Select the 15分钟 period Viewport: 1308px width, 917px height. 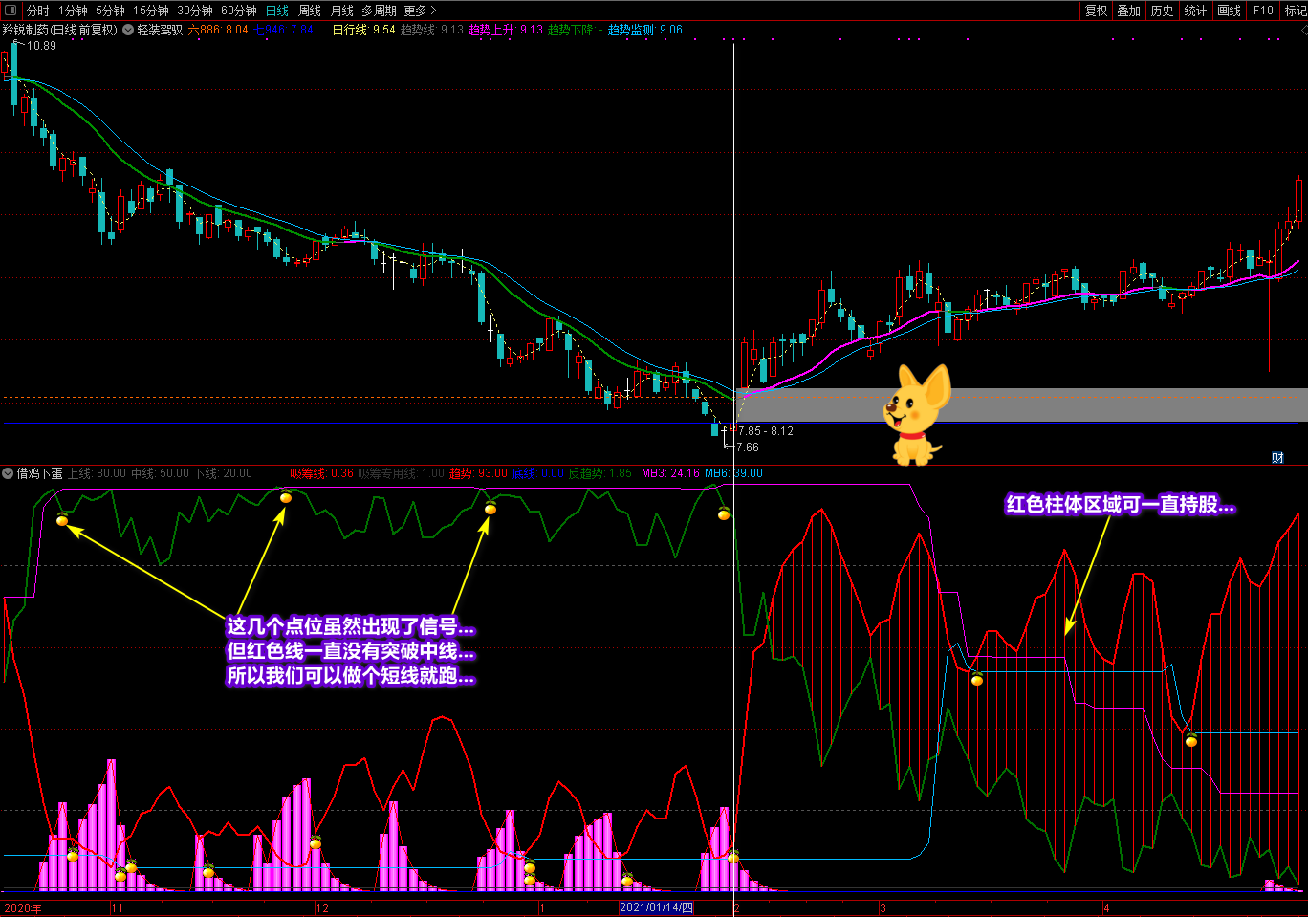click(150, 11)
